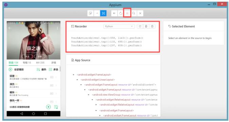Quit session with the X toolbar icon
The height and width of the screenshot is (122, 229).
(x=140, y=13)
